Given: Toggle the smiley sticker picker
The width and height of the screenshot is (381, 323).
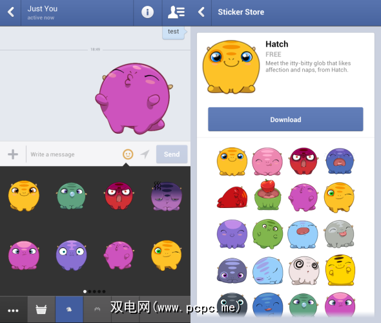Looking at the screenshot, I should [x=128, y=154].
